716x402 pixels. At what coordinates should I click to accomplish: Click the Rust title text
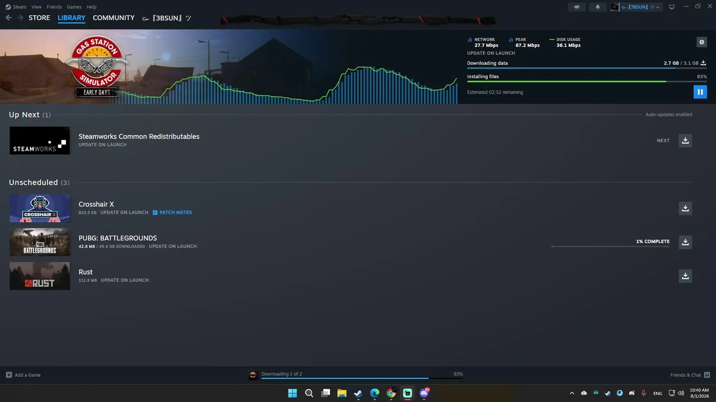86,272
